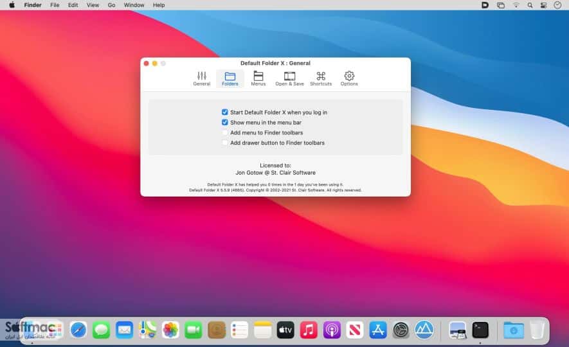Launch Safari from the Dock

pos(78,330)
